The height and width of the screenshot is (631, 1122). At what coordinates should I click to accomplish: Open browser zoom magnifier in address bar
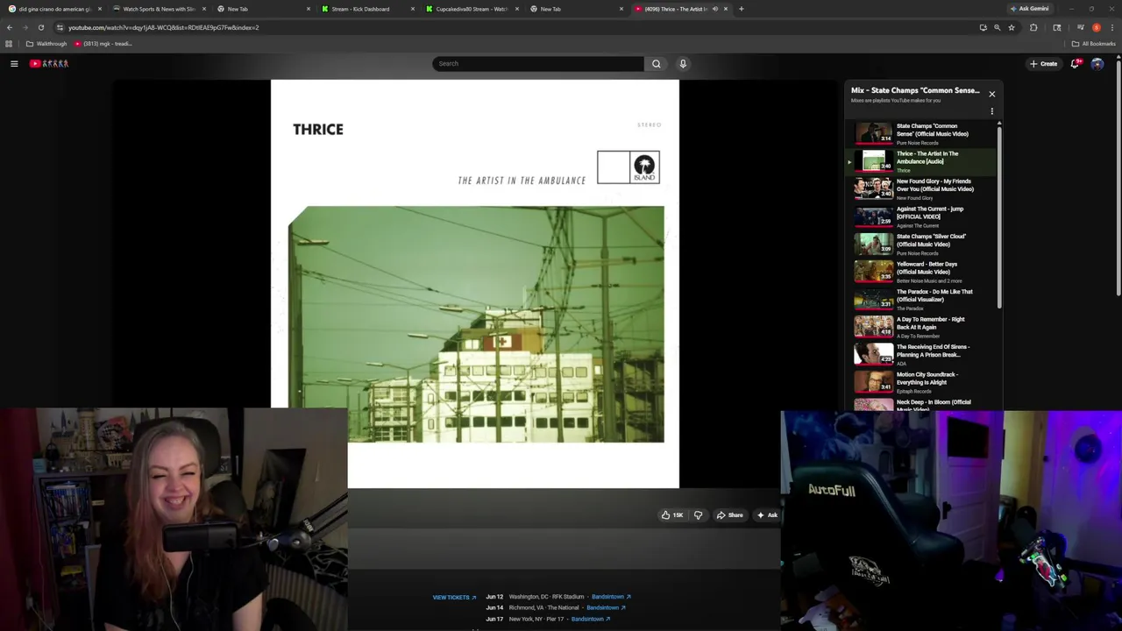(x=997, y=27)
